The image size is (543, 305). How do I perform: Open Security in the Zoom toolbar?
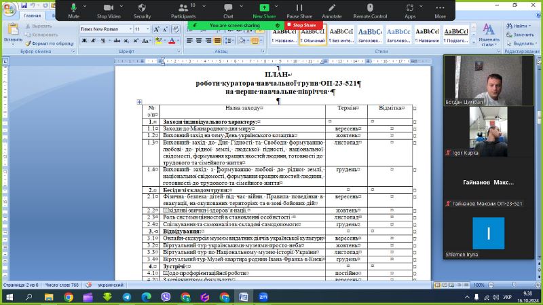pos(142,11)
